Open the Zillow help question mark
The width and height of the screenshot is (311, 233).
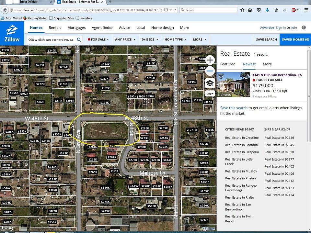click(x=304, y=28)
